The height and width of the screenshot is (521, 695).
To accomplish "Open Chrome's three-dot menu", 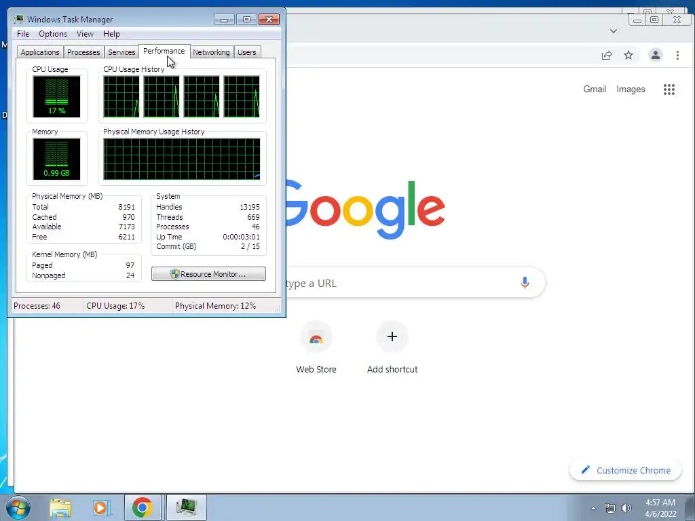I will 677,56.
